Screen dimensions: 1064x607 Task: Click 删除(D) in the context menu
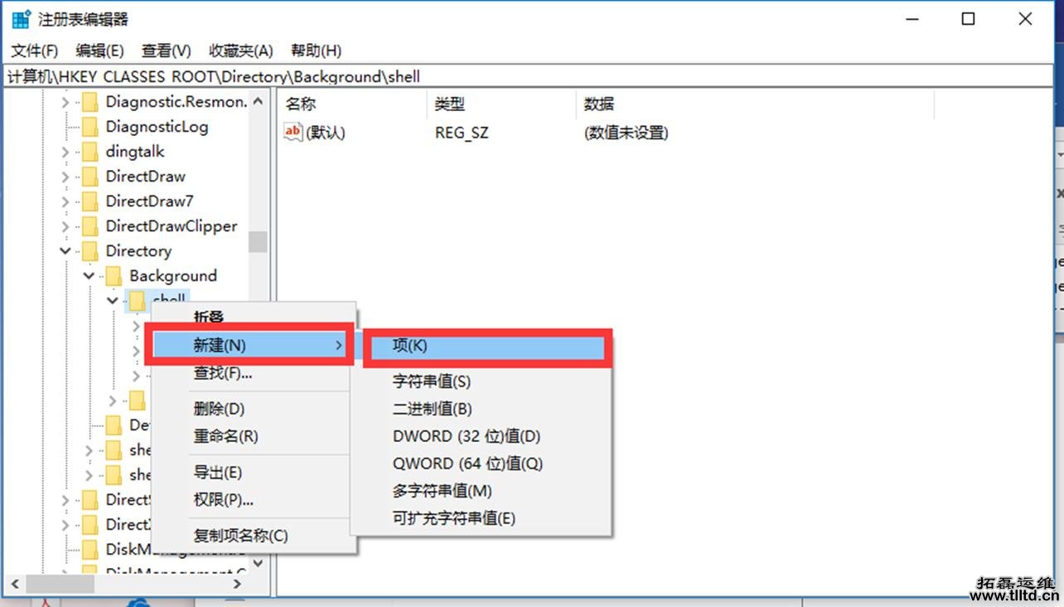click(x=220, y=409)
